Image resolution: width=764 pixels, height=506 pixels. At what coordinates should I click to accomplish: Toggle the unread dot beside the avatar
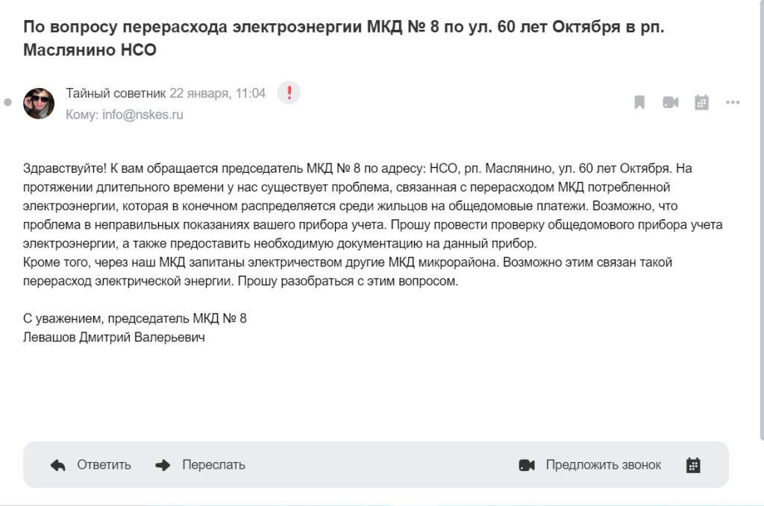click(x=8, y=103)
